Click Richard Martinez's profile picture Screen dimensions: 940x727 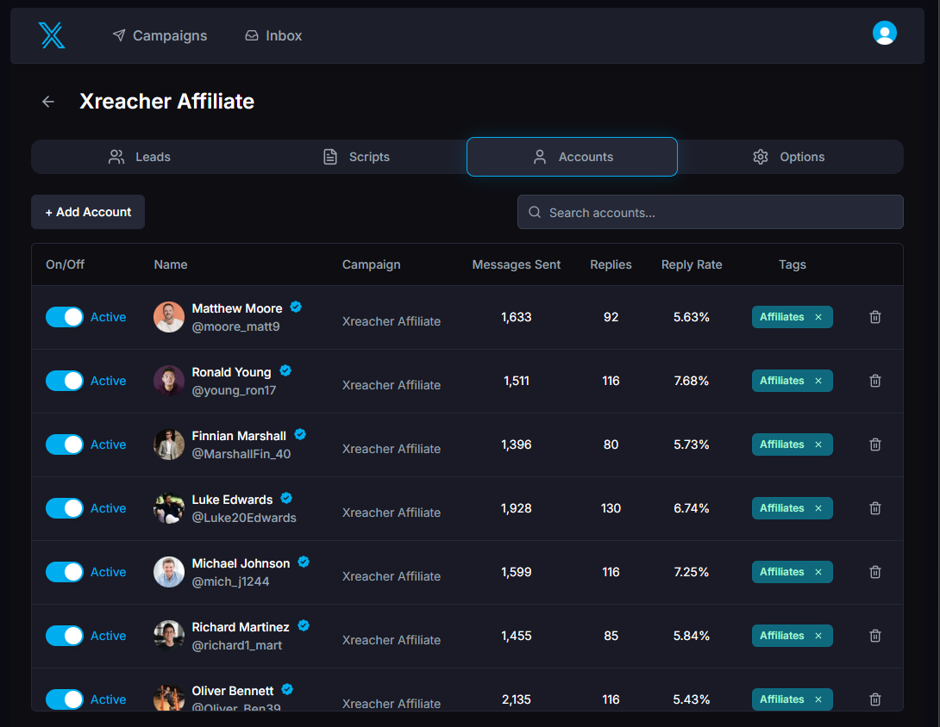[x=169, y=636]
